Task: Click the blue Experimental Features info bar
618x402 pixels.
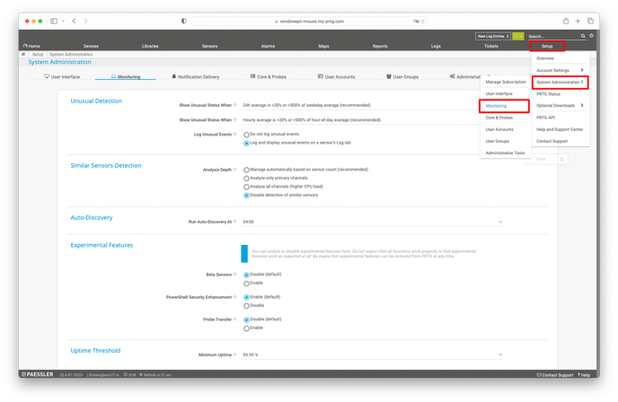Action: pyautogui.click(x=243, y=253)
